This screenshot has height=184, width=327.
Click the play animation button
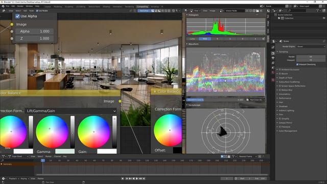pos(137,178)
